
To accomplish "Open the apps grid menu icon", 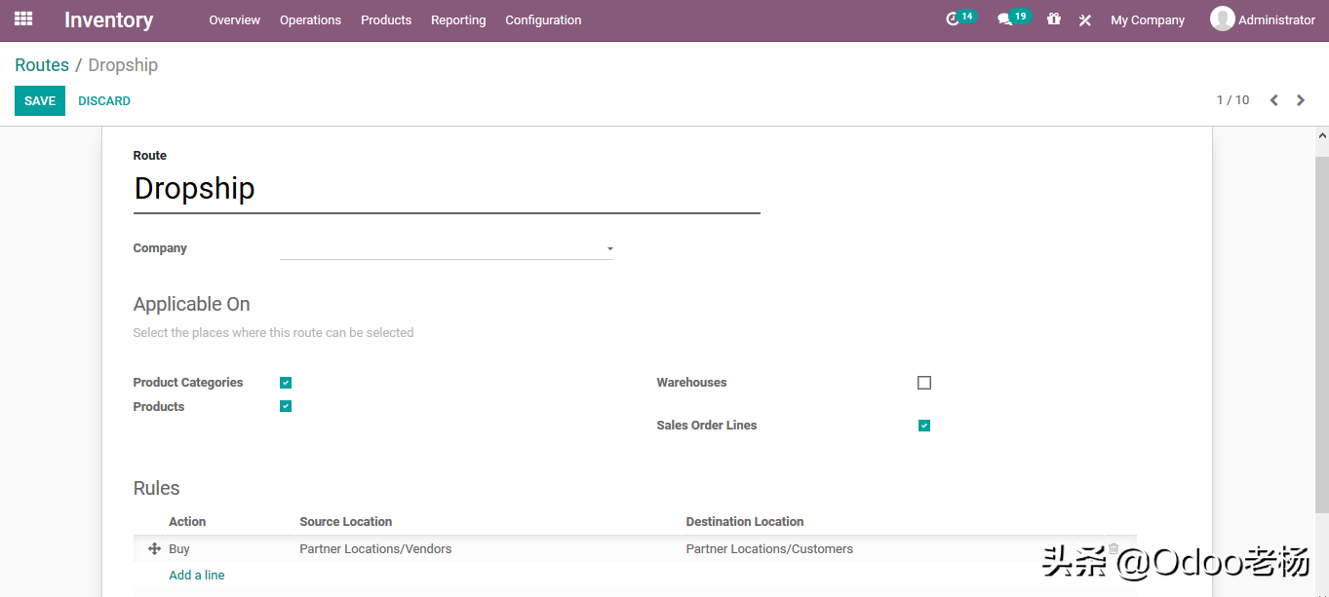I will point(23,19).
